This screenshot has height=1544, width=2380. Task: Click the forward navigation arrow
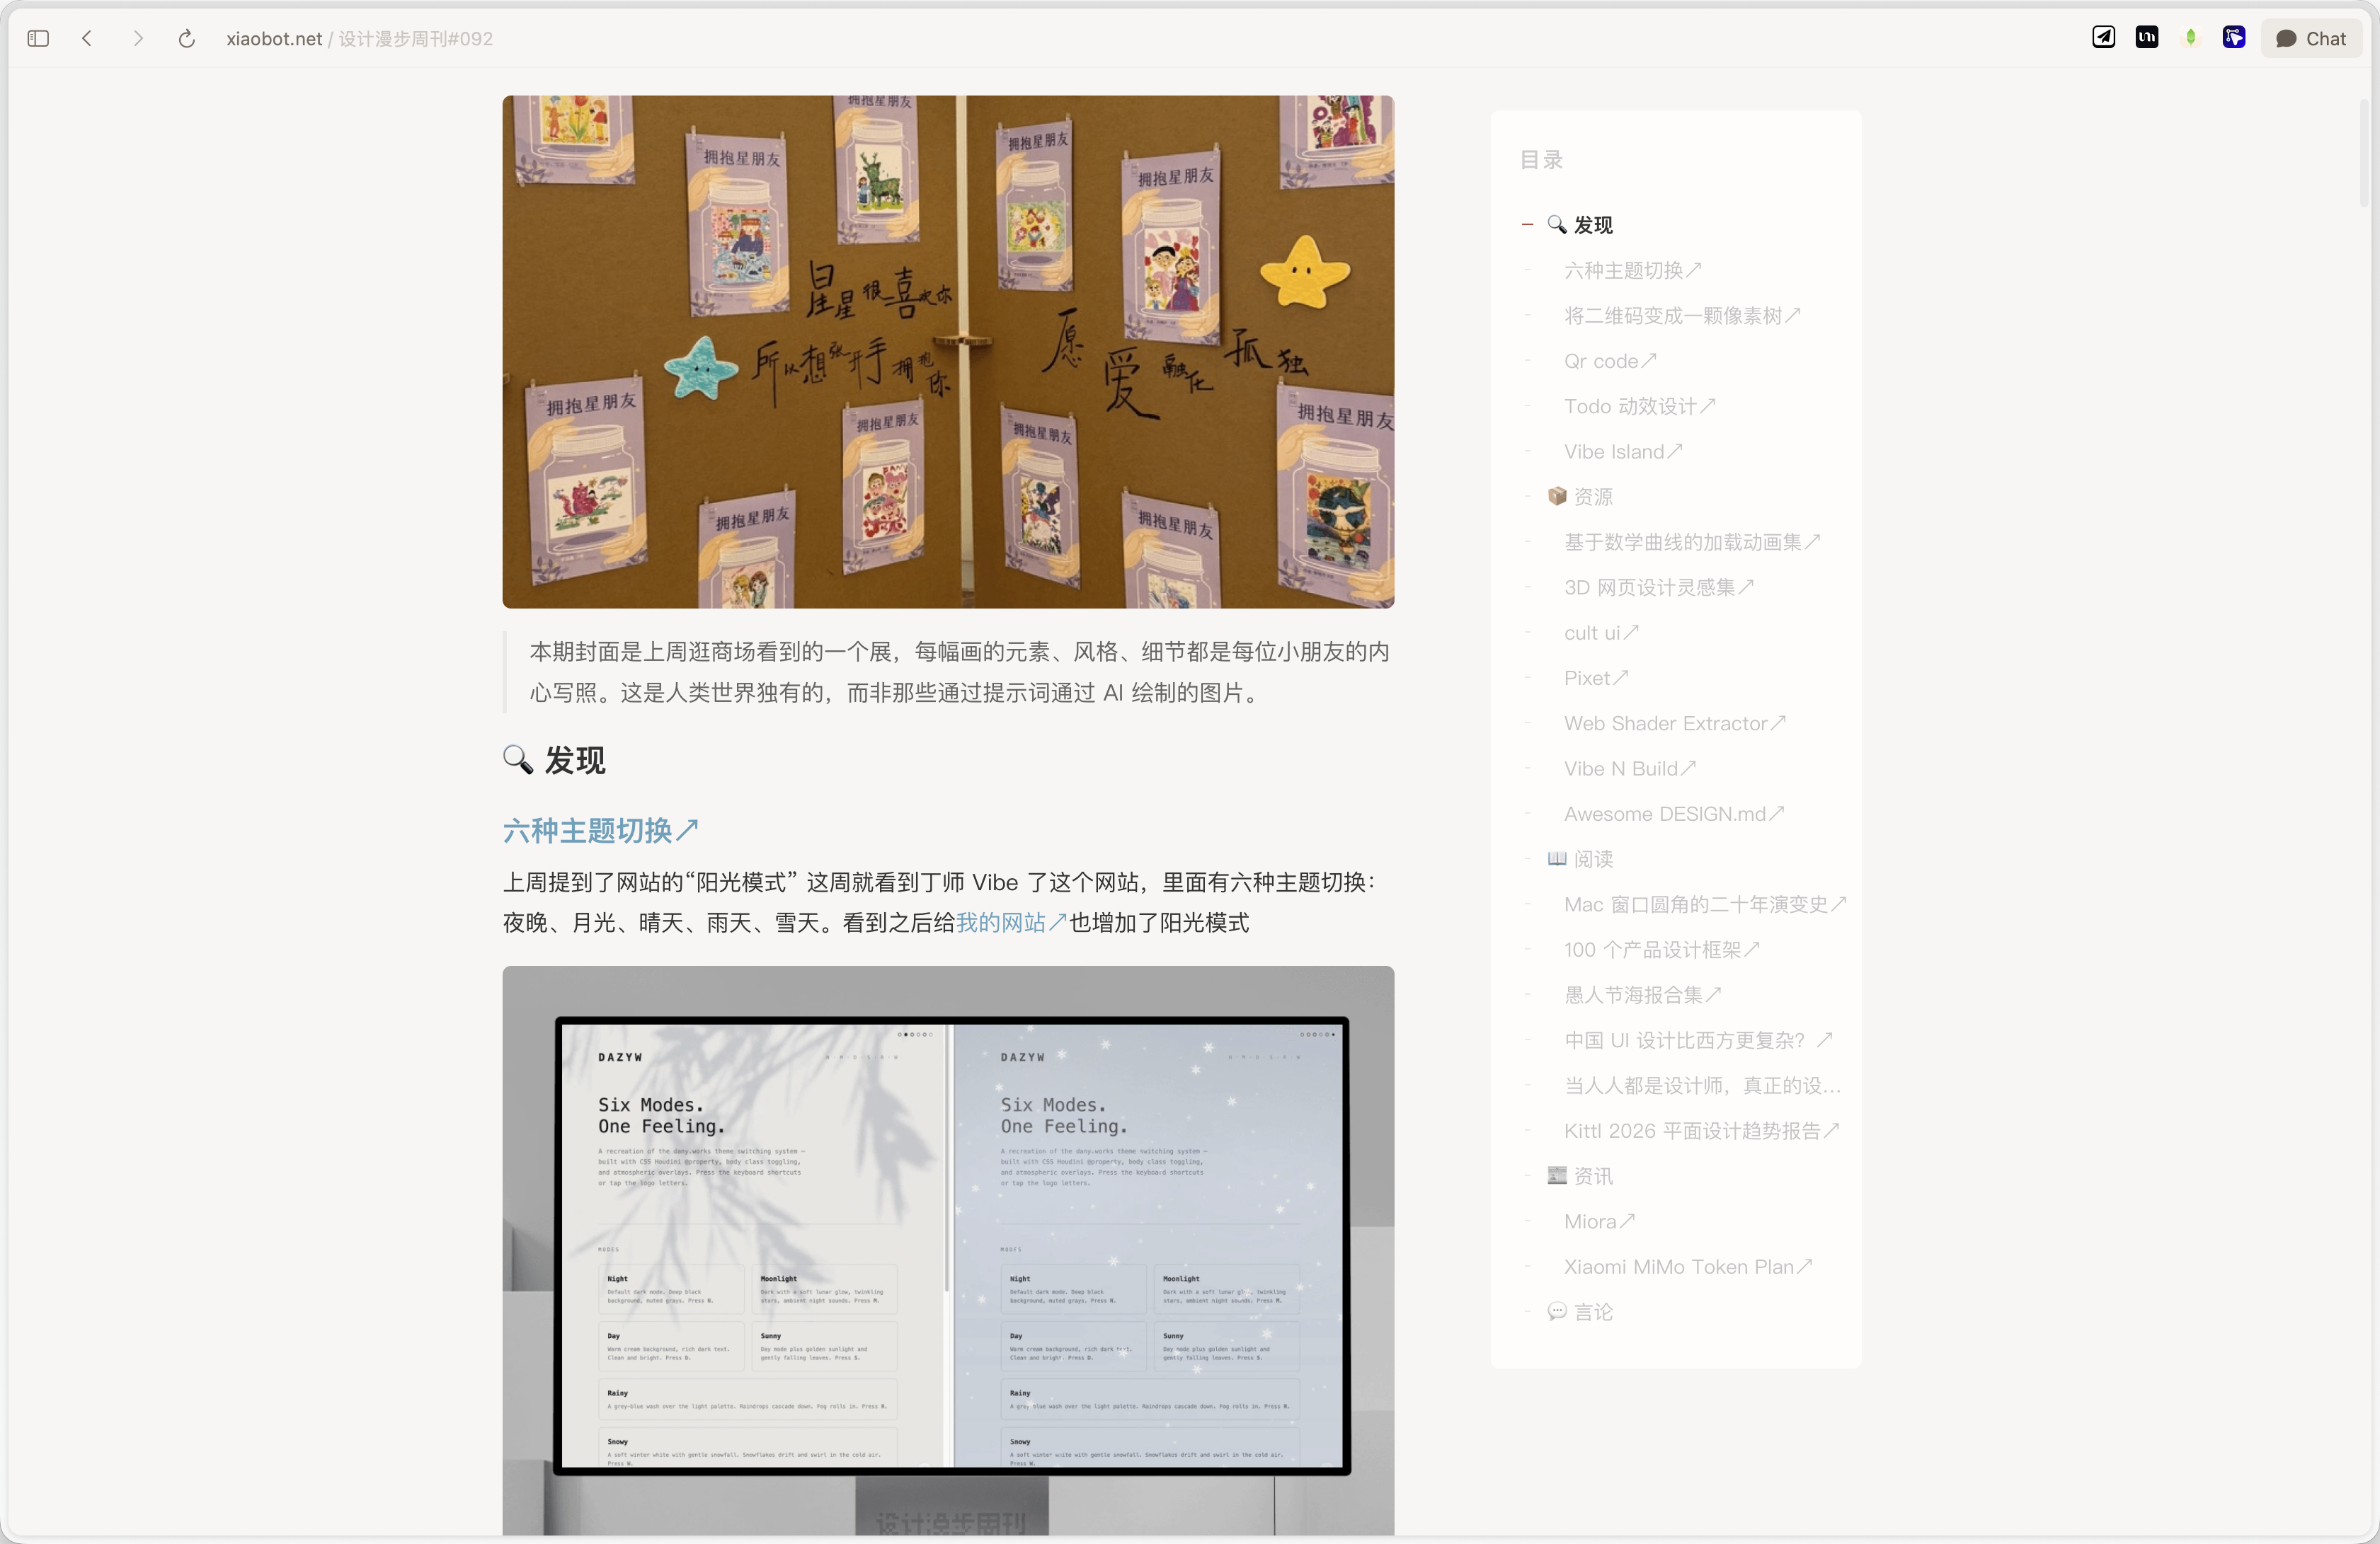coord(138,39)
